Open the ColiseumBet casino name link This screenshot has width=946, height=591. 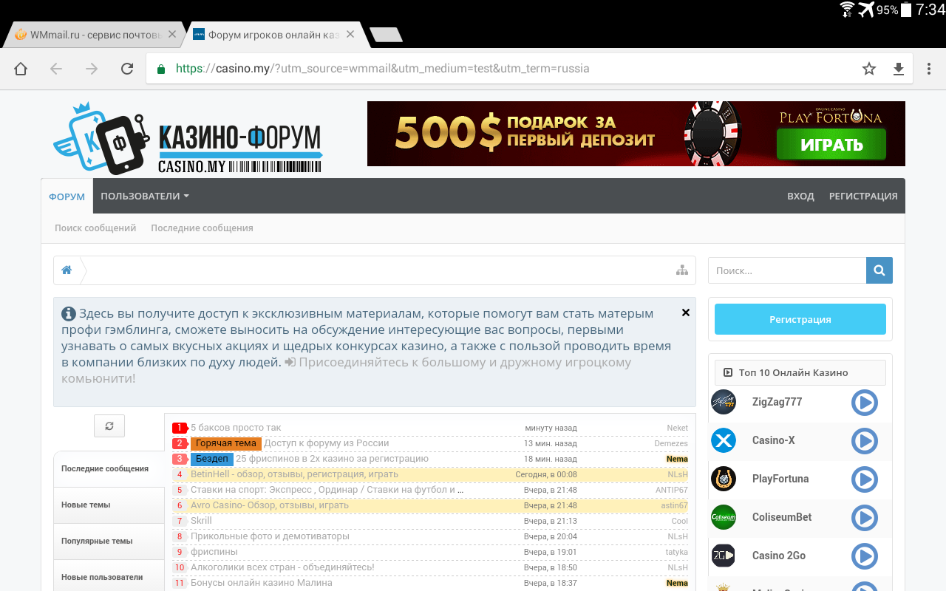[782, 517]
